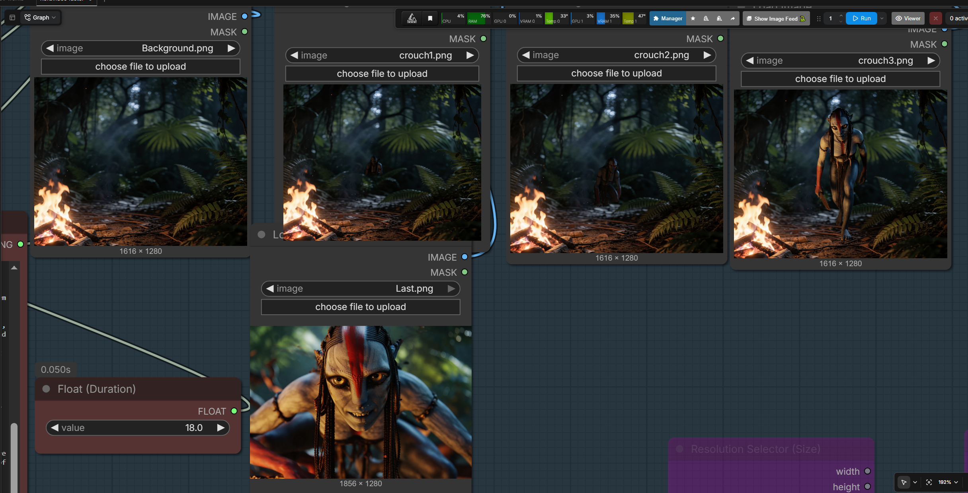968x493 pixels.
Task: Show previous image before Background.png
Action: (x=50, y=48)
